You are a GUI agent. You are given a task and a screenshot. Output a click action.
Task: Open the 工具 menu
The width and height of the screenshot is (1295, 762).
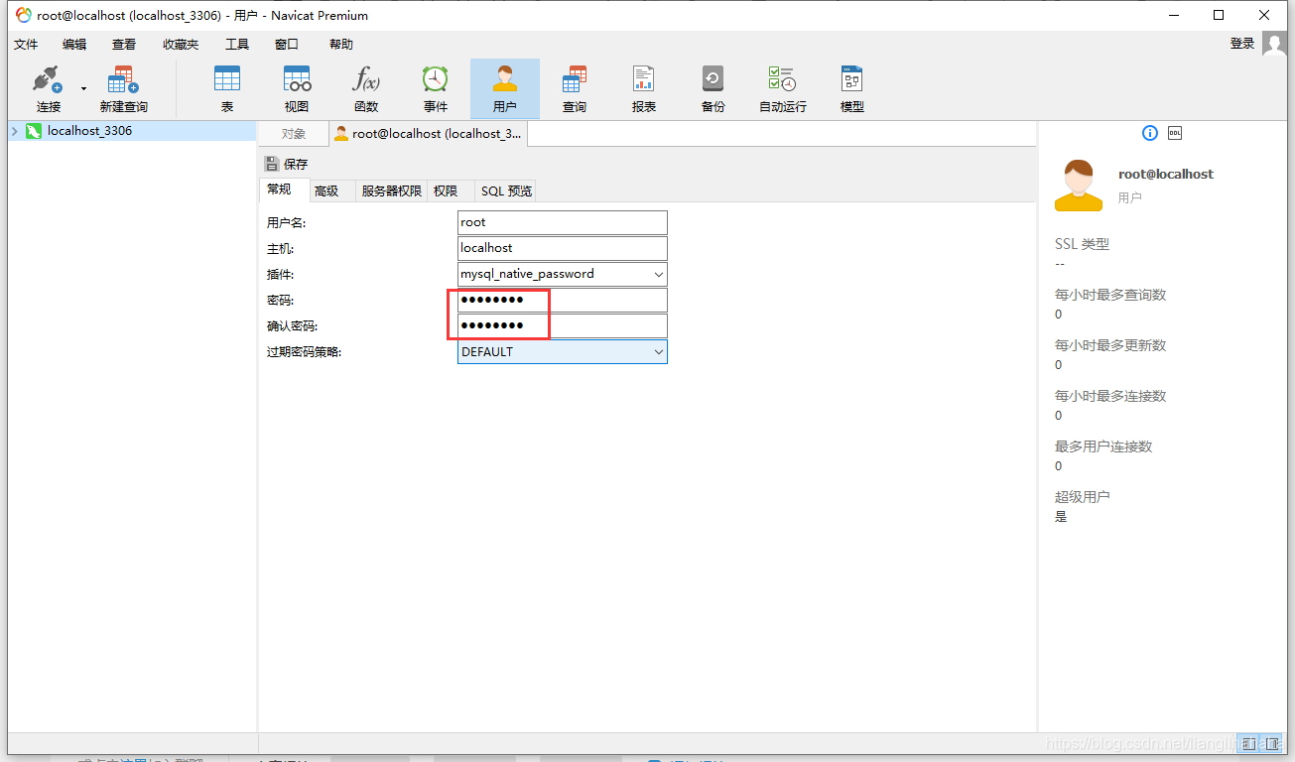point(237,45)
